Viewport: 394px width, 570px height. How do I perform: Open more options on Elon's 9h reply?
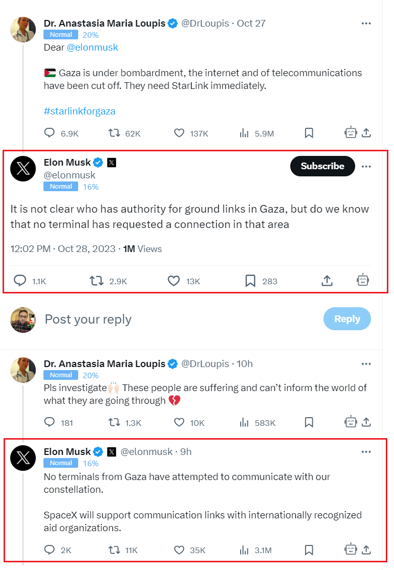point(366,452)
